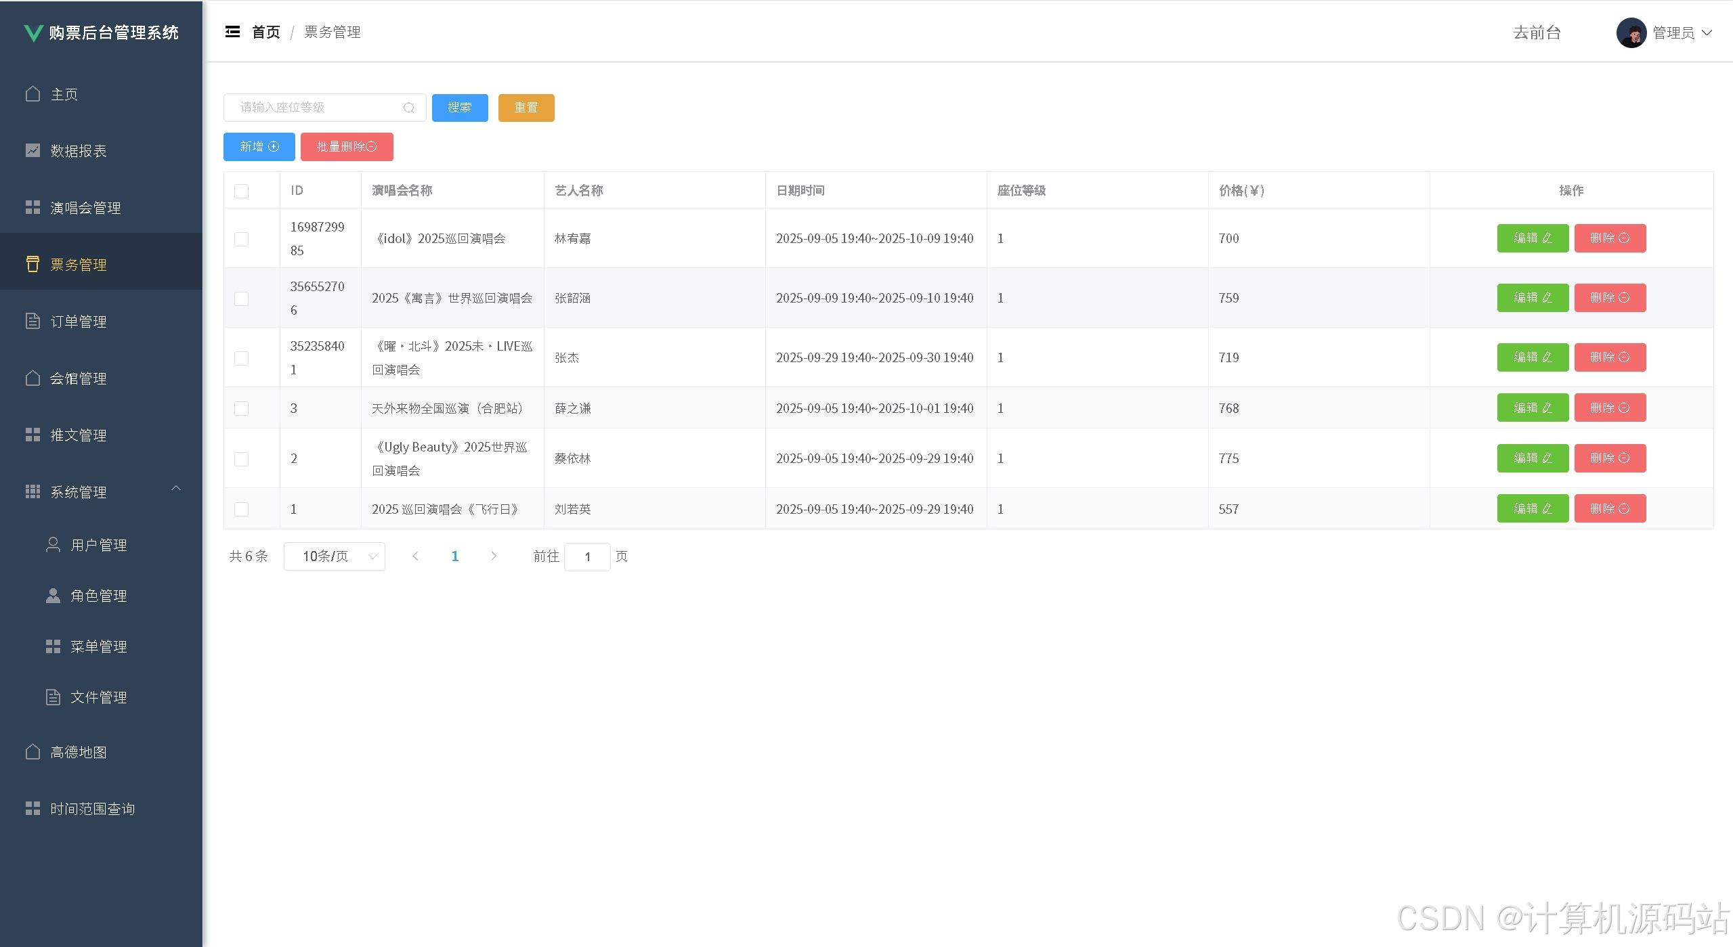1733x947 pixels.
Task: Click the blue 搜索 button
Action: click(x=460, y=108)
